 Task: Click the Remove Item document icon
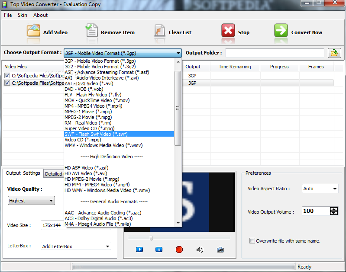(91, 30)
